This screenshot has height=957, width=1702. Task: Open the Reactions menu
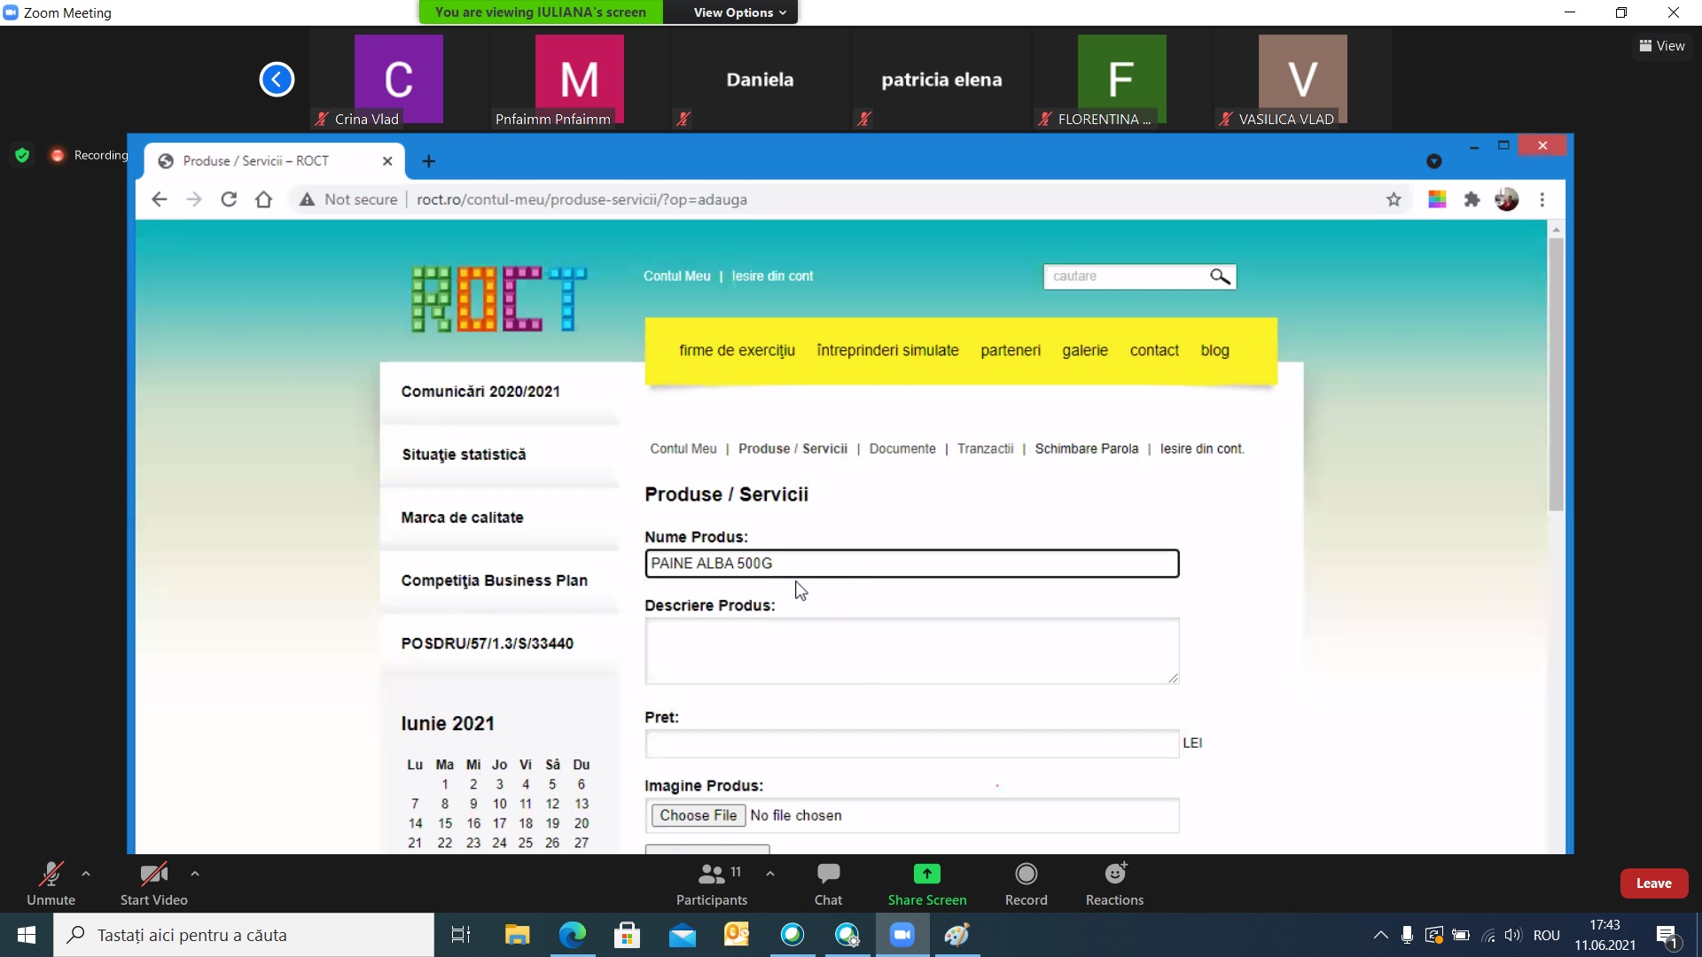1114,883
